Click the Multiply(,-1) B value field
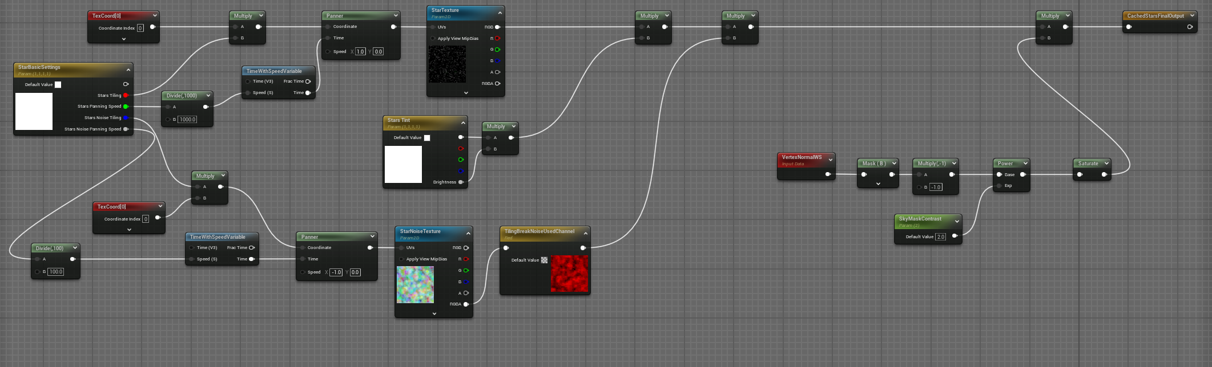Screen dimensions: 1212x367 936,187
